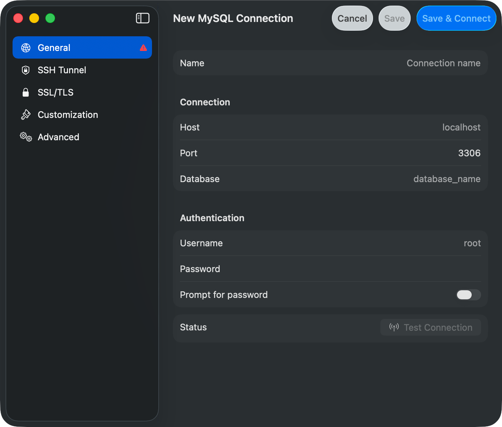Switch to the SSL/TLS section
502x427 pixels.
pyautogui.click(x=82, y=92)
